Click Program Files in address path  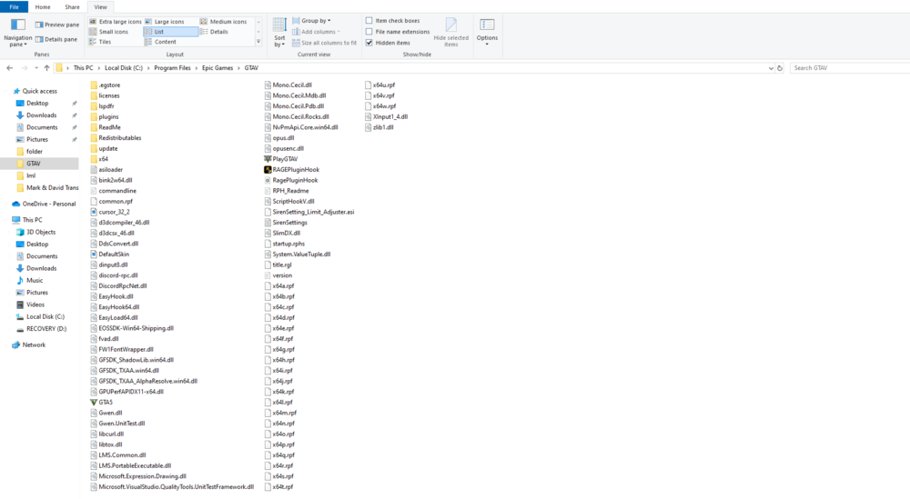coord(172,68)
